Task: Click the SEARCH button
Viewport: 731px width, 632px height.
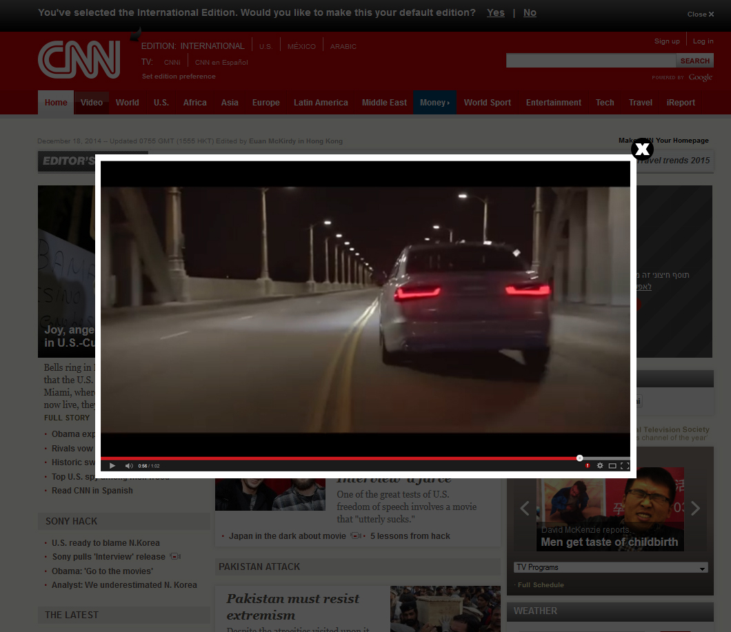Action: [694, 61]
